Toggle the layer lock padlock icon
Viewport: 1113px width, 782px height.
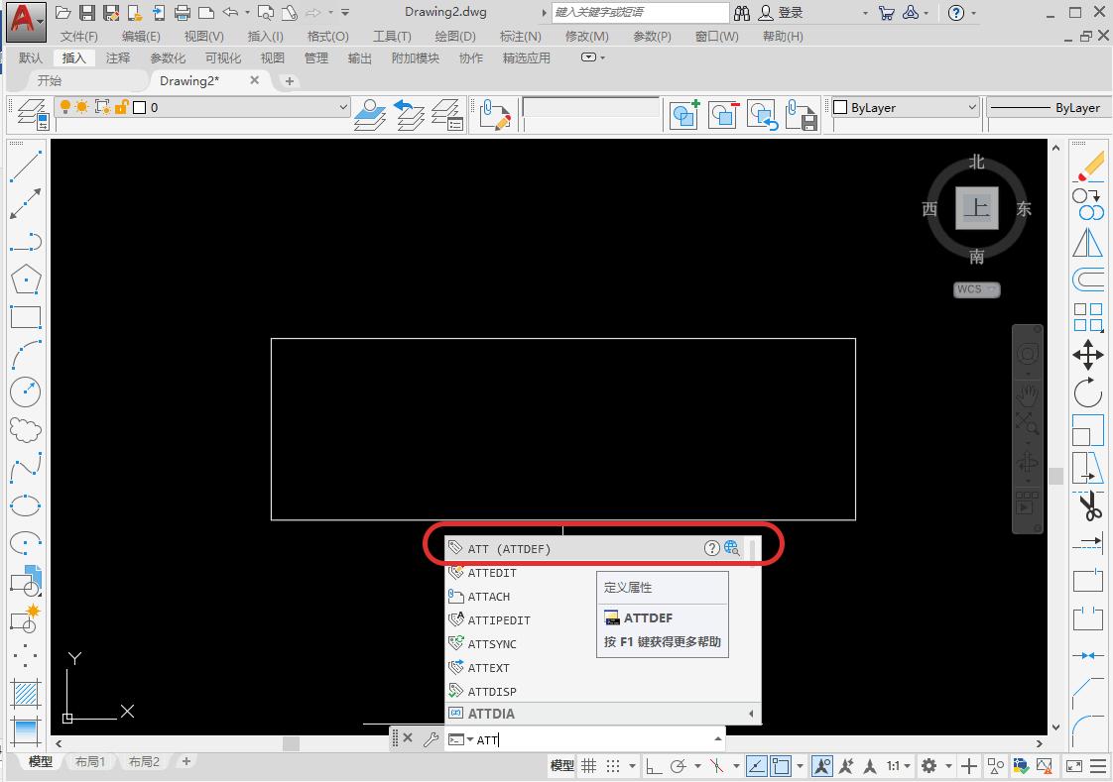pyautogui.click(x=121, y=107)
